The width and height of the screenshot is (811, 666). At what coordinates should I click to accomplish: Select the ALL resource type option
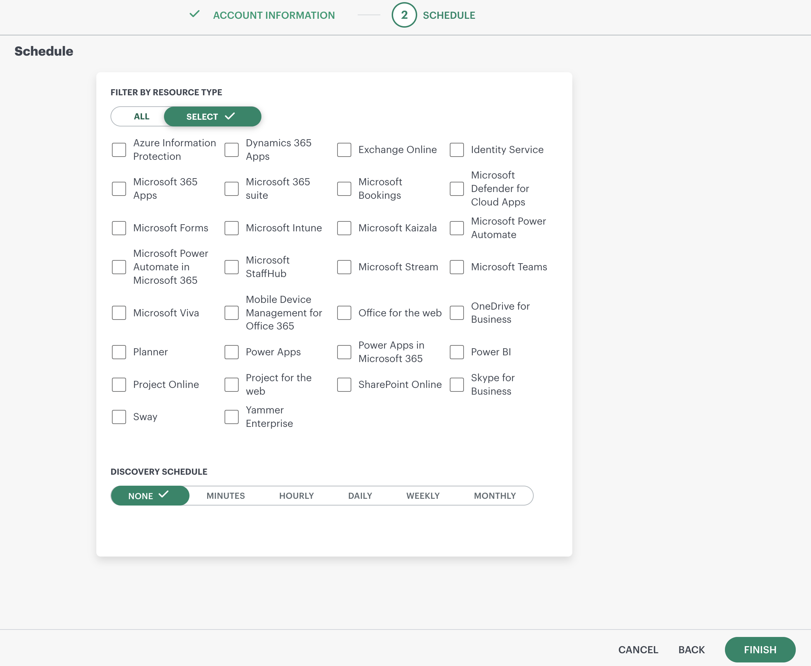pos(142,117)
